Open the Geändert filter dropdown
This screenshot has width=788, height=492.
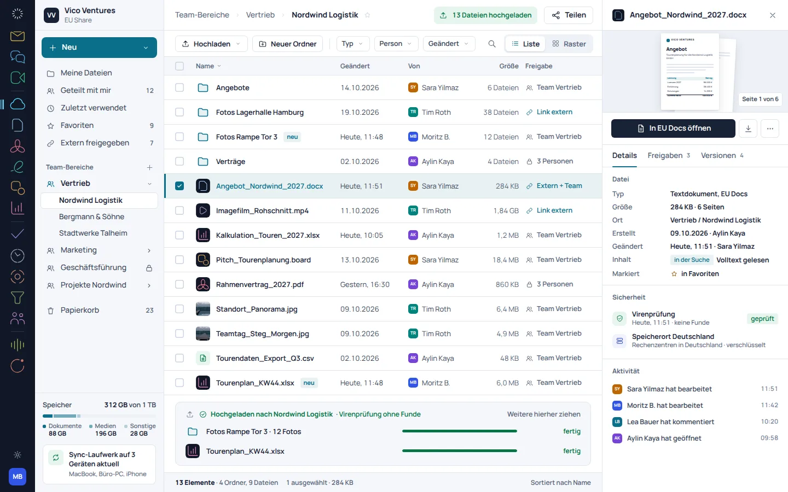coord(449,44)
